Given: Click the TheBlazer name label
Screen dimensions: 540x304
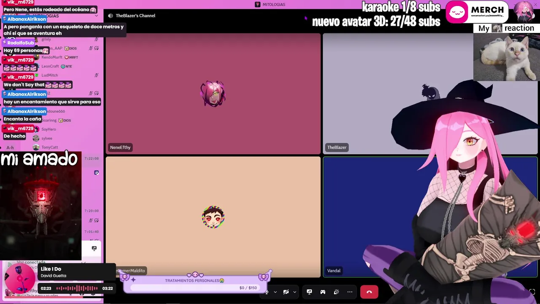Looking at the screenshot, I should (337, 147).
